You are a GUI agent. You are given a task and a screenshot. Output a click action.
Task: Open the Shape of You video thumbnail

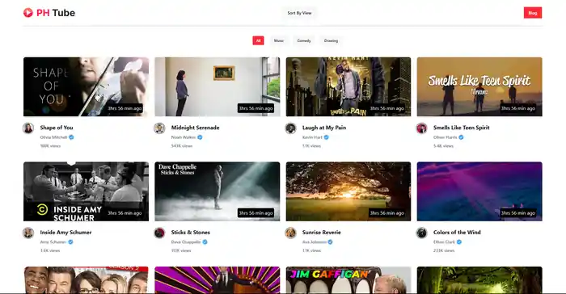tap(86, 86)
